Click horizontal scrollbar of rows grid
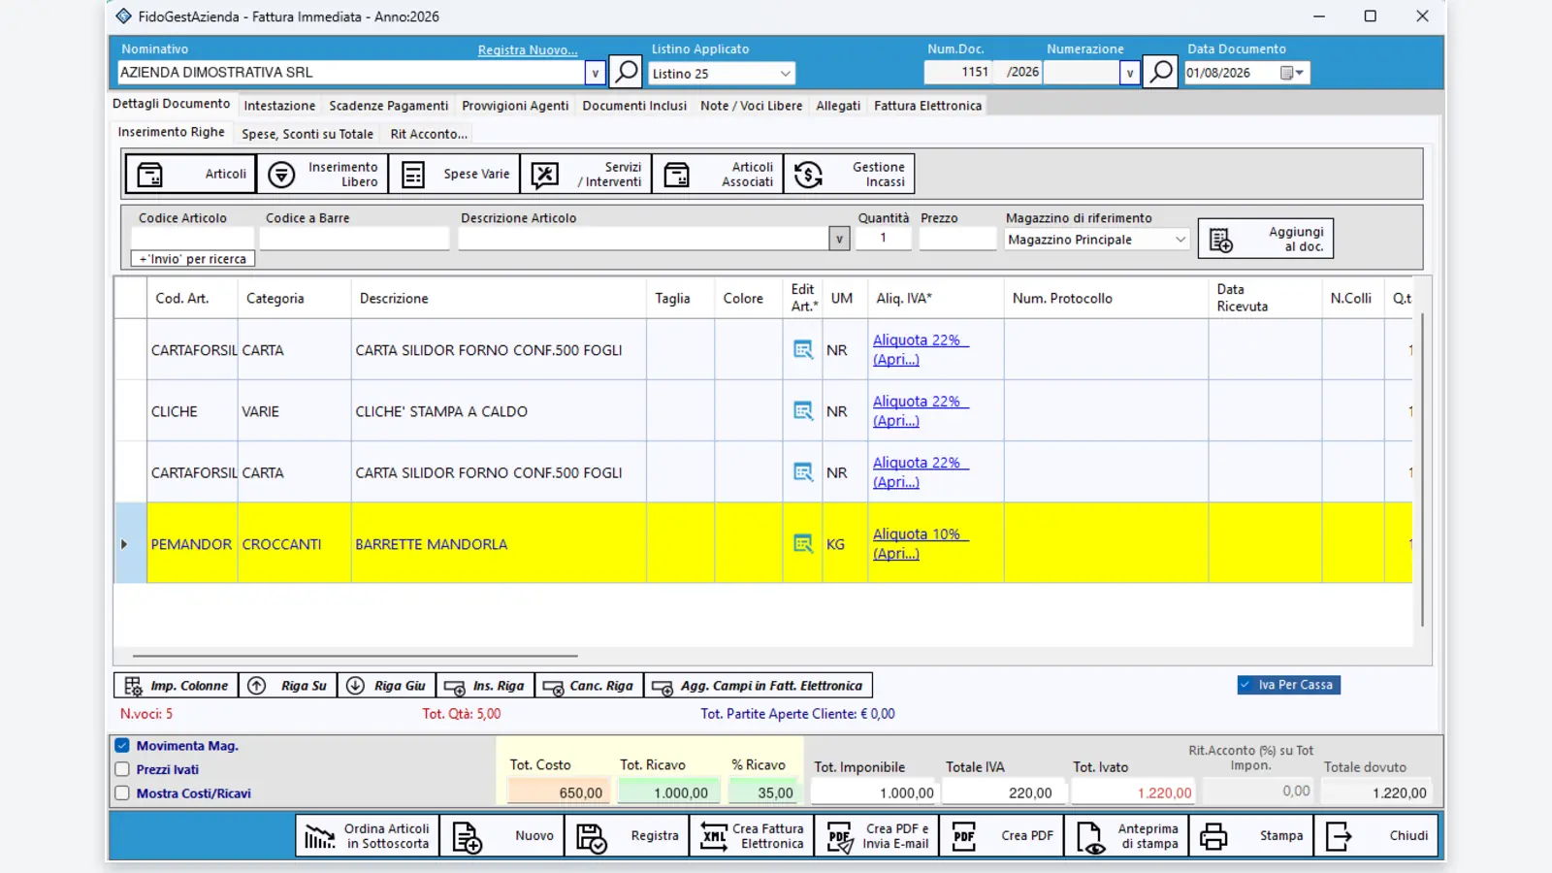1552x873 pixels. [355, 656]
